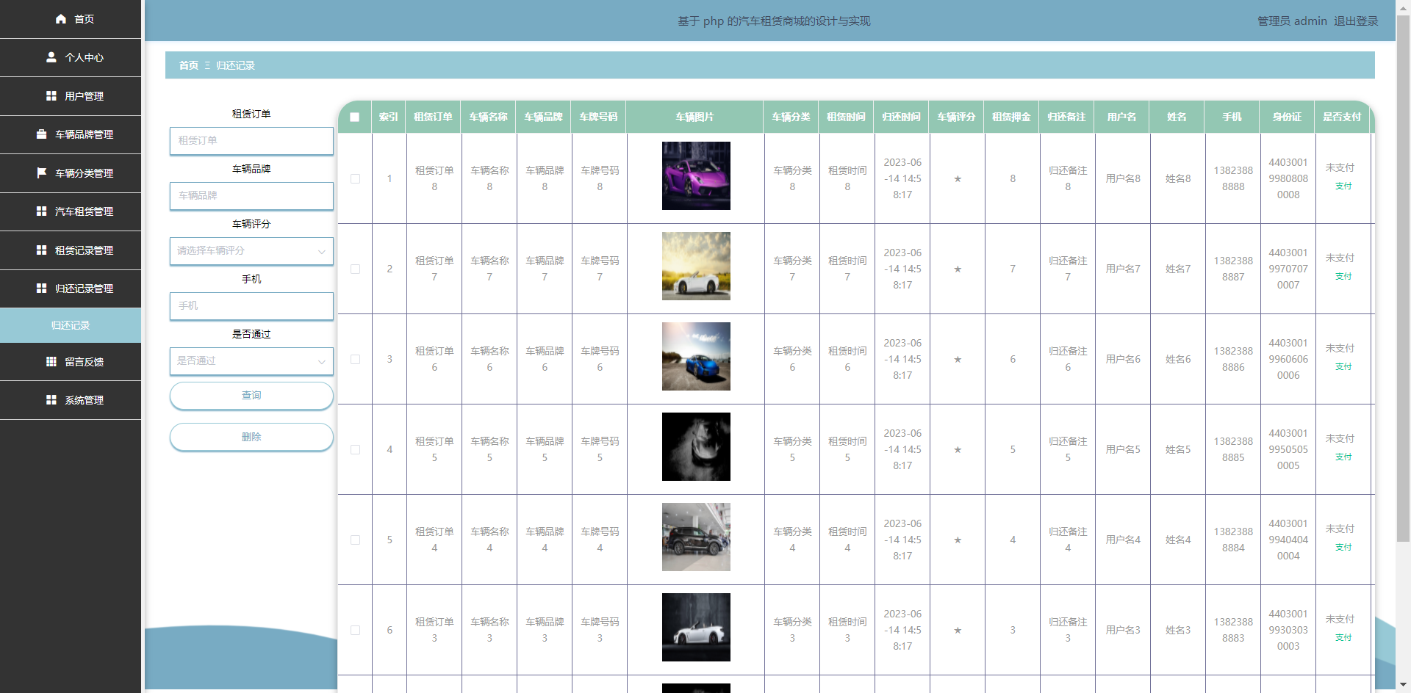Click the star rating in row 2
The image size is (1411, 693).
pyautogui.click(x=958, y=269)
